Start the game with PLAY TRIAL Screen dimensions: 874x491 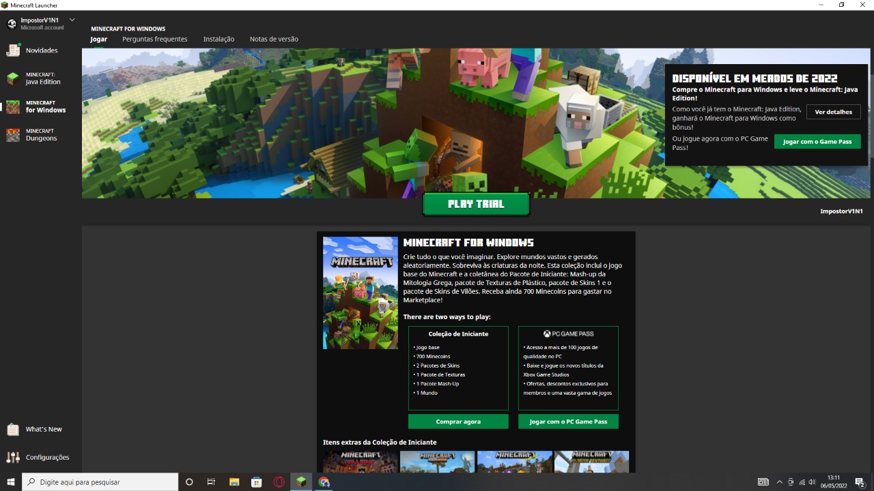pyautogui.click(x=476, y=204)
